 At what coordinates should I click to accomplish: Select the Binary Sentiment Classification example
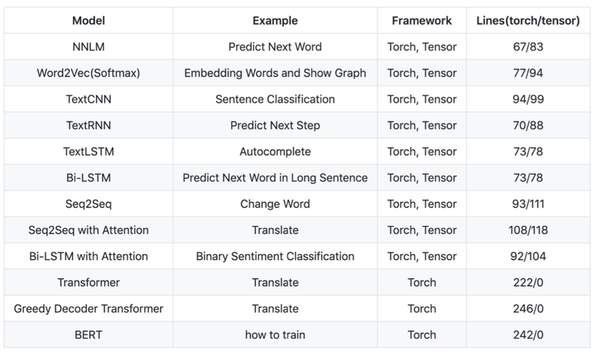275,256
